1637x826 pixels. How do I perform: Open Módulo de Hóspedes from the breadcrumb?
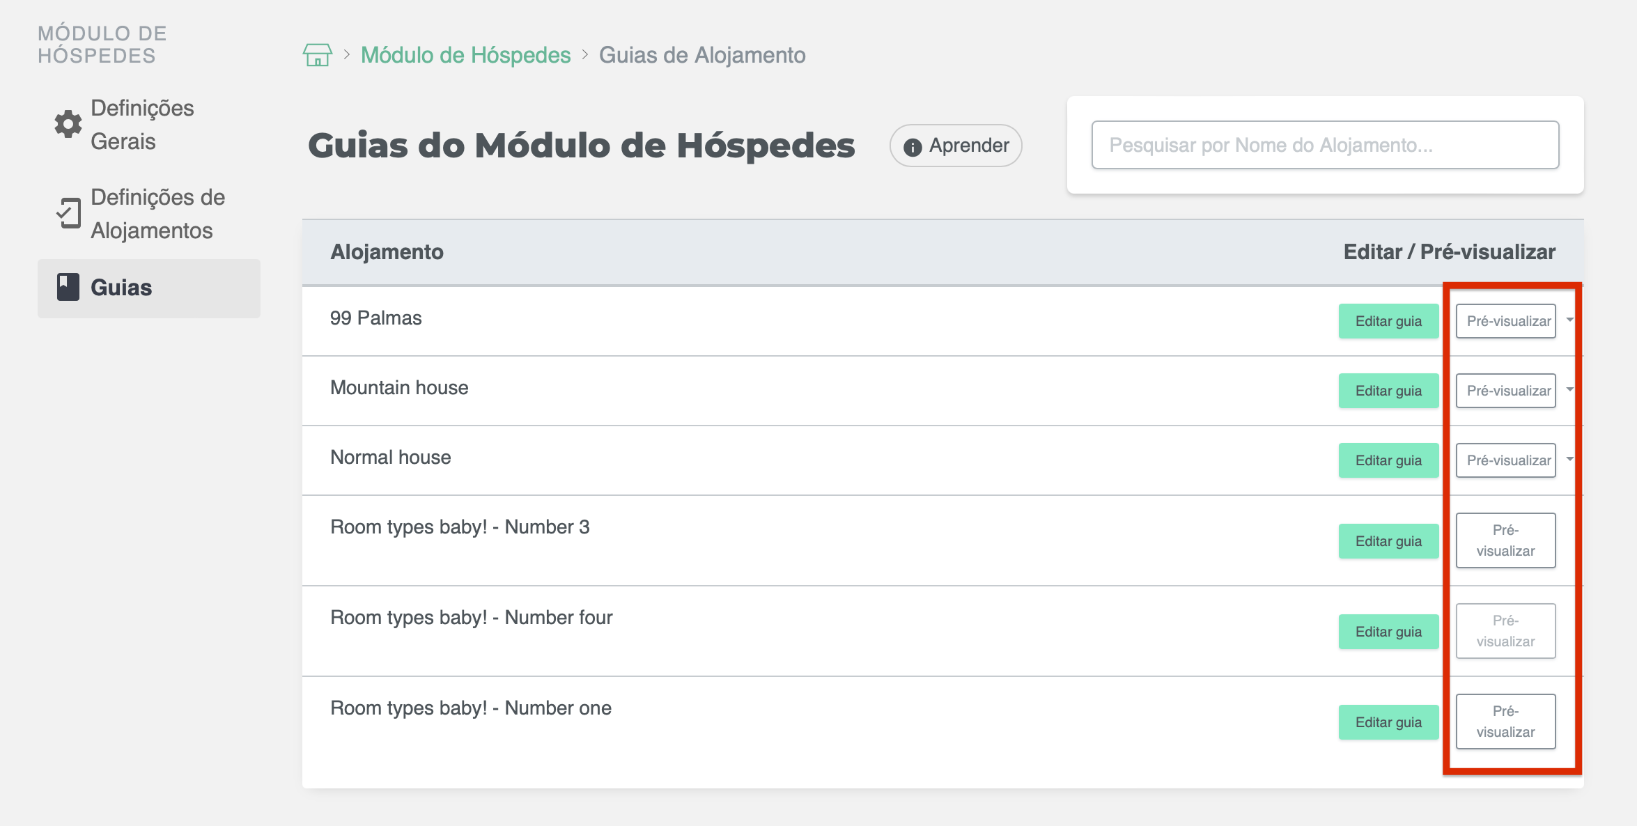coord(465,55)
